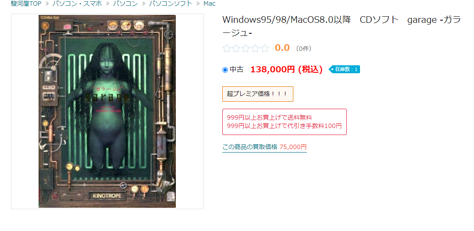Viewport: 474px width, 231px height.
Task: Open the パソコンソフト breadcrumb category
Action: 171,4
